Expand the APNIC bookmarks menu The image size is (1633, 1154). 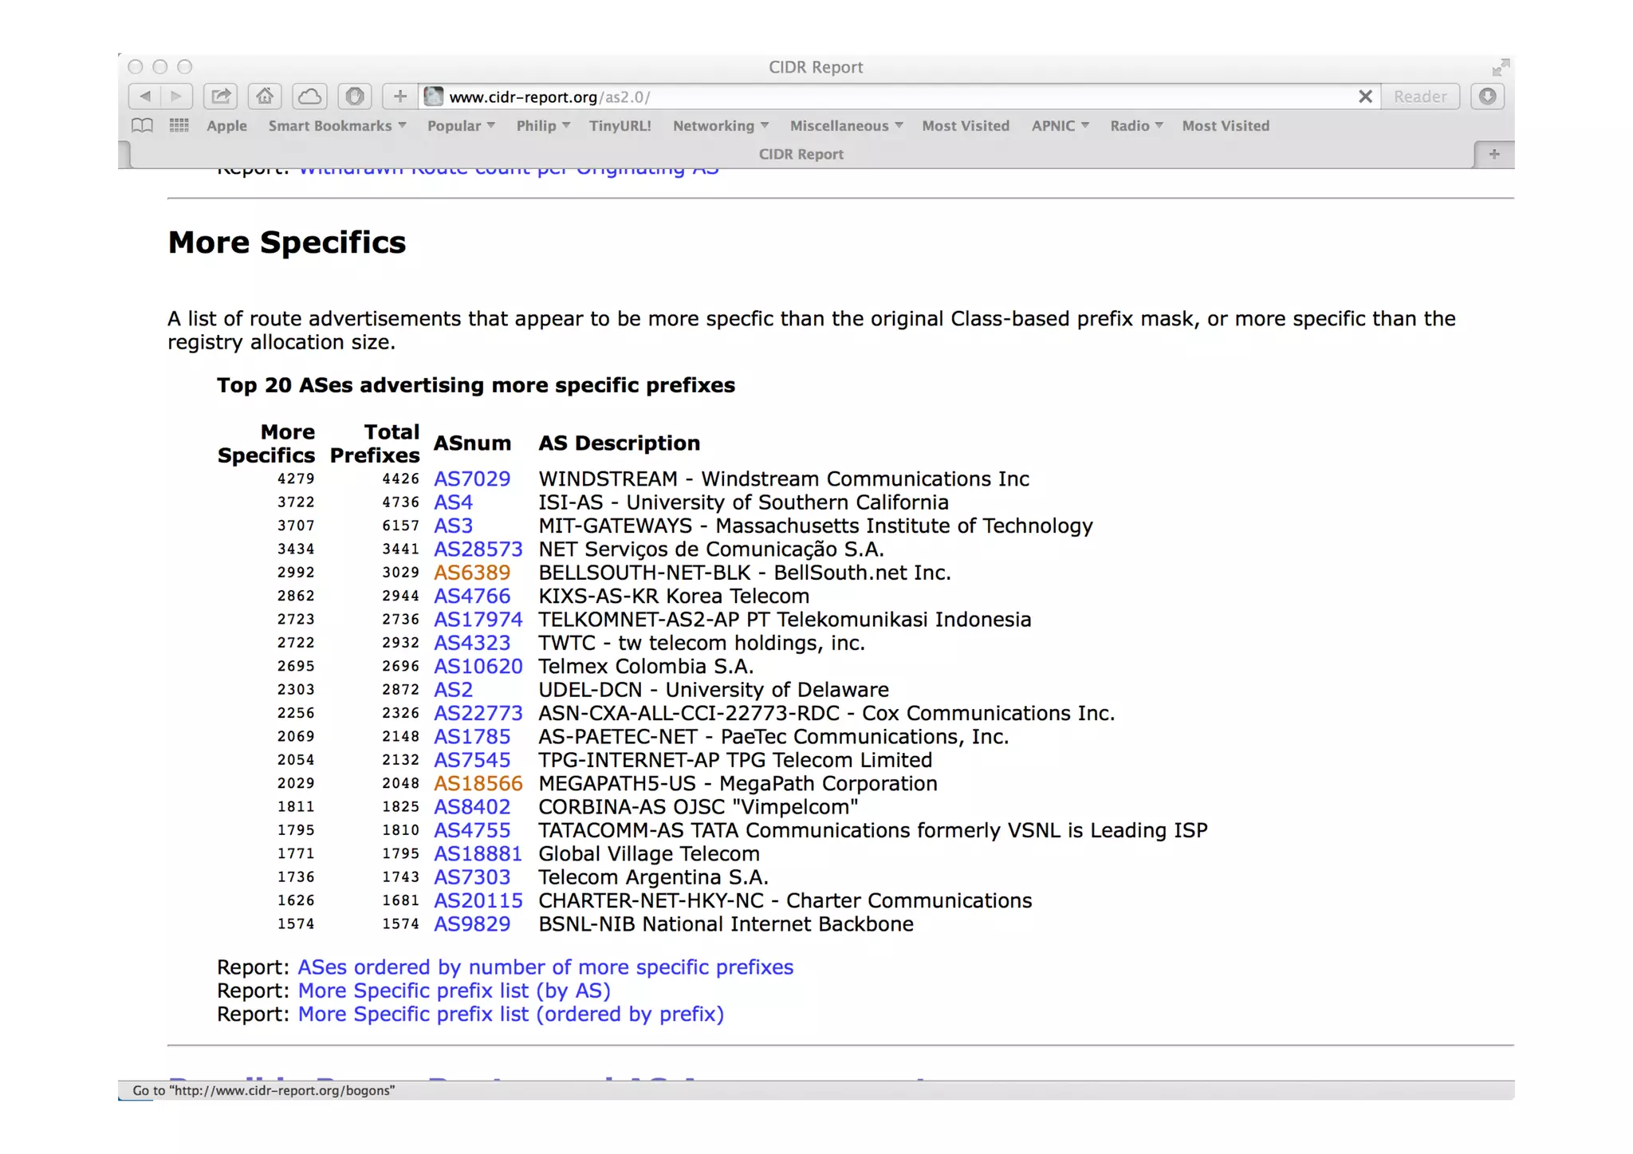1060,126
